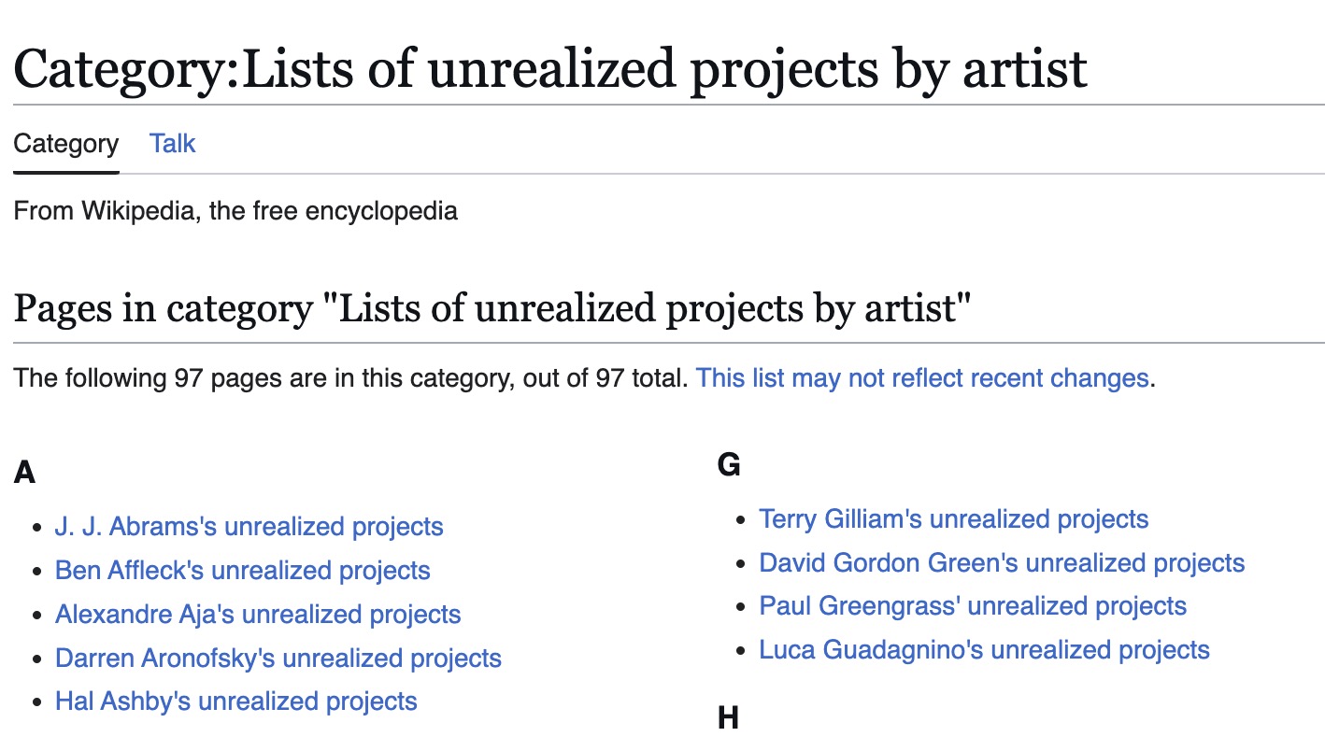Screen dimensions: 1325x751
Task: Click the letter A section heading
Action: click(24, 473)
